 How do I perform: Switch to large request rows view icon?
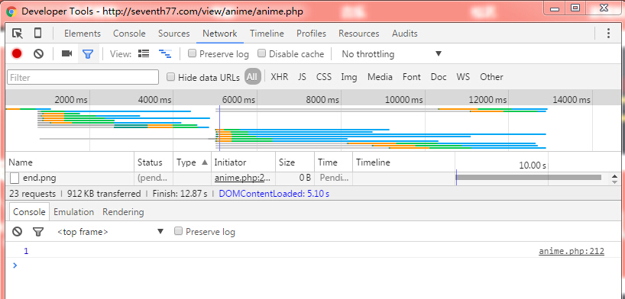pos(144,53)
